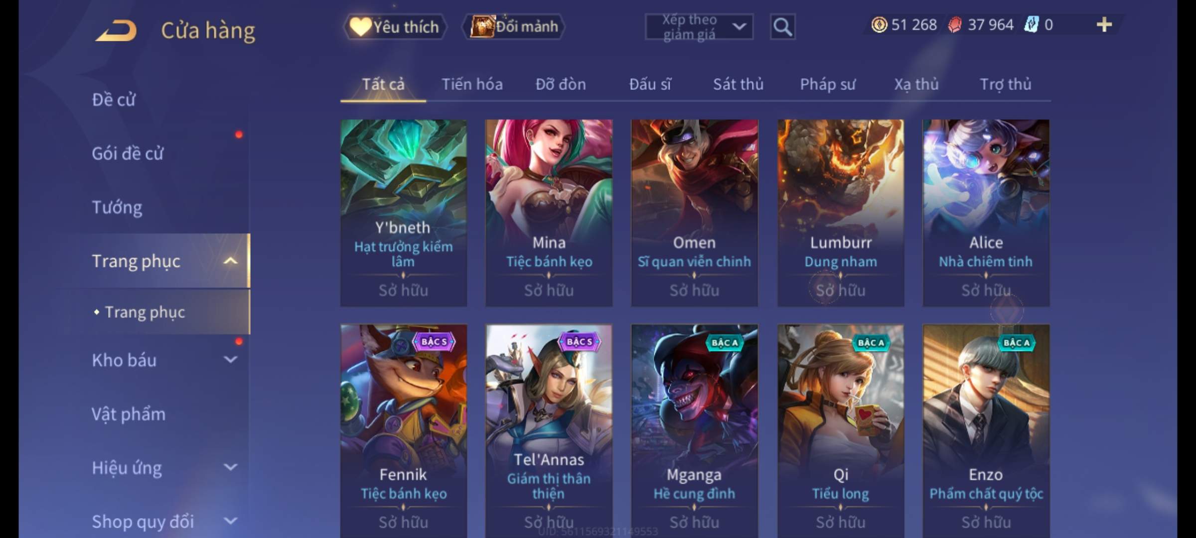Expand the Shop quy đổi chevron
The width and height of the screenshot is (1196, 538).
pyautogui.click(x=230, y=521)
